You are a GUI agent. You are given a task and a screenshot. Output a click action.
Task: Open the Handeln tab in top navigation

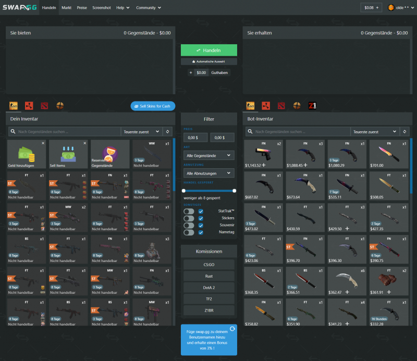[49, 8]
